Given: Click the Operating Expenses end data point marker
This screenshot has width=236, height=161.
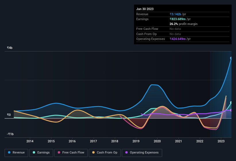Looking at the screenshot, I should [231, 110].
